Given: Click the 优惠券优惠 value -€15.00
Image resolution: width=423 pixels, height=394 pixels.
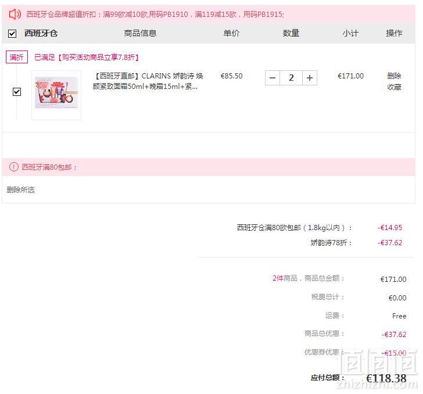Looking at the screenshot, I should pyautogui.click(x=394, y=353).
